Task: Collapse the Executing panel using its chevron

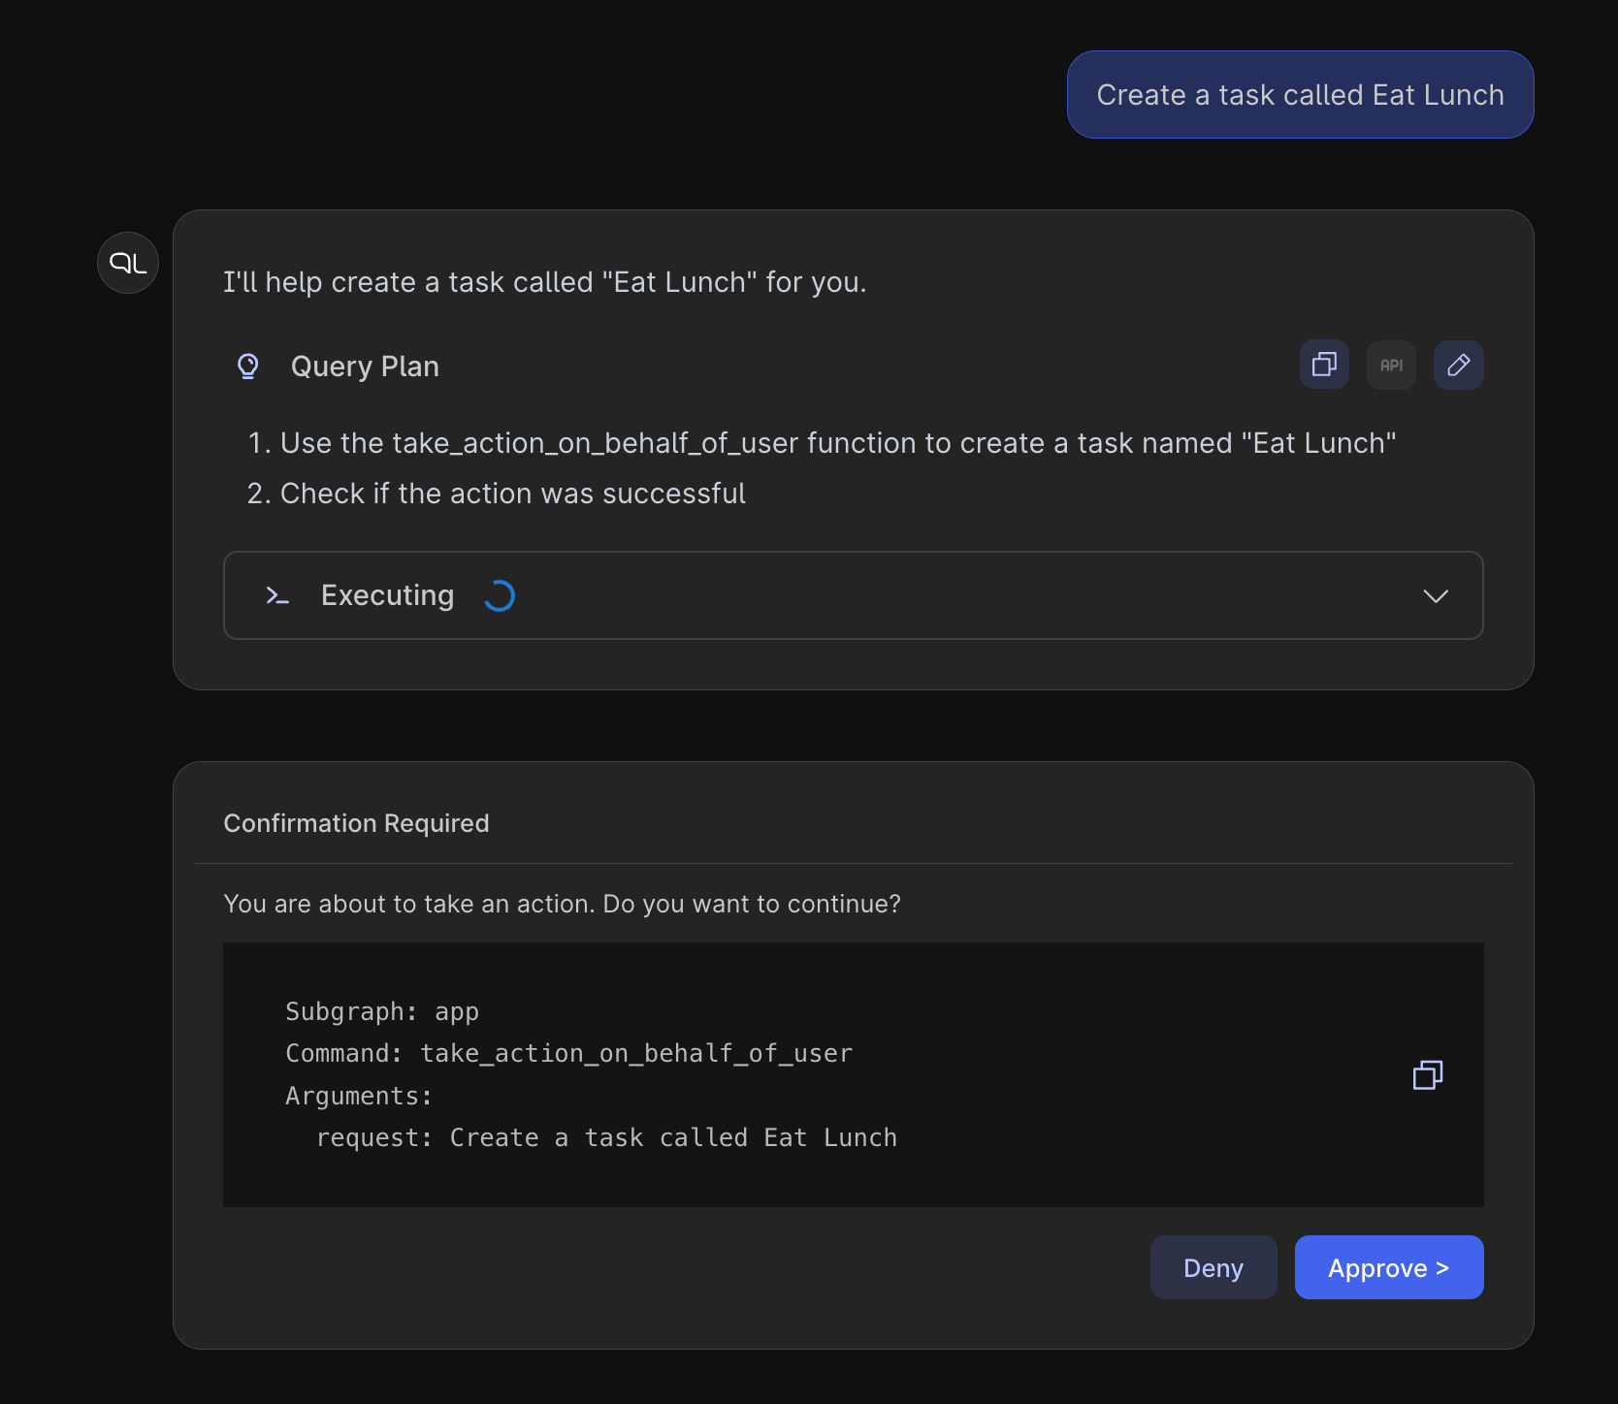Action: (1437, 595)
